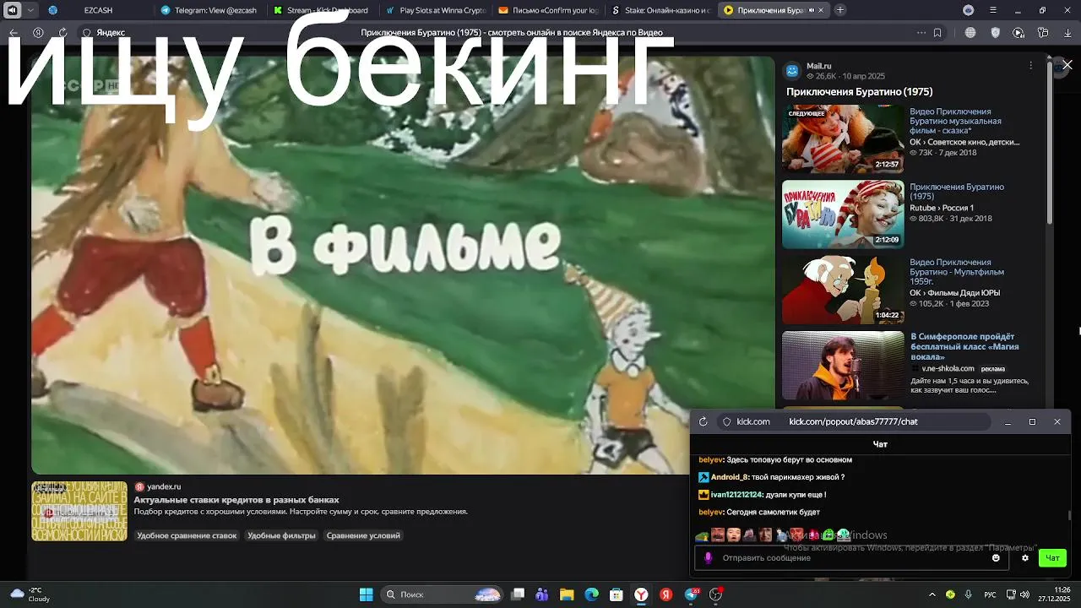Screen dimensions: 1081x608
Task: Open Play Slots at Winna Crypto tab
Action: [x=435, y=10]
